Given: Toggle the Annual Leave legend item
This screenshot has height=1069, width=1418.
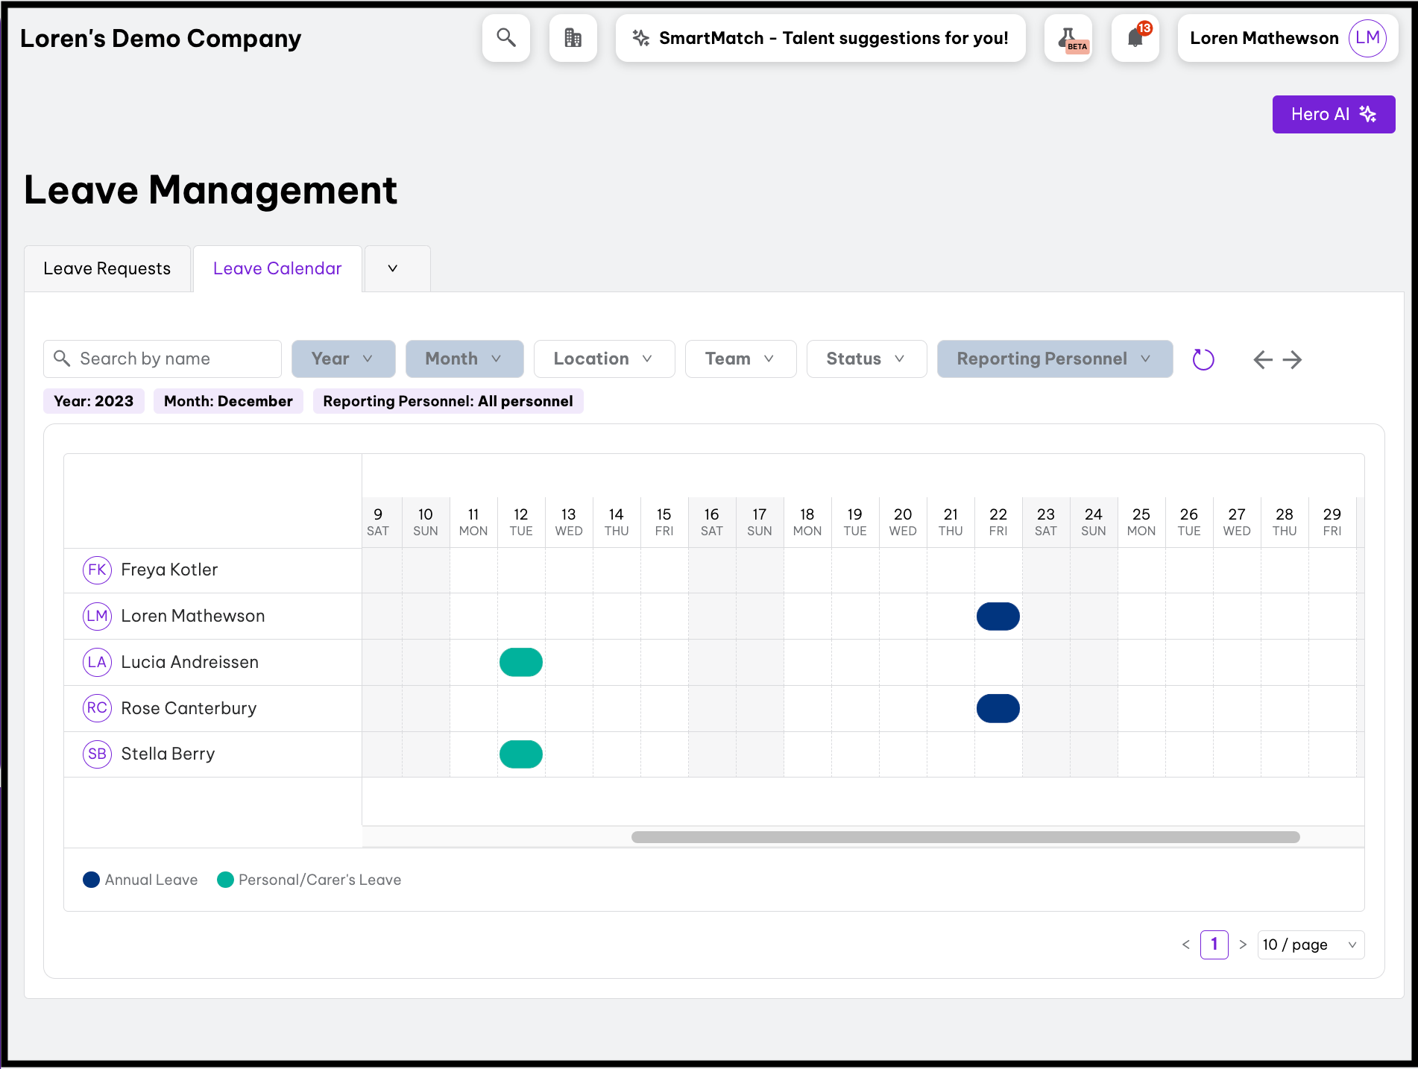Looking at the screenshot, I should coord(141,880).
